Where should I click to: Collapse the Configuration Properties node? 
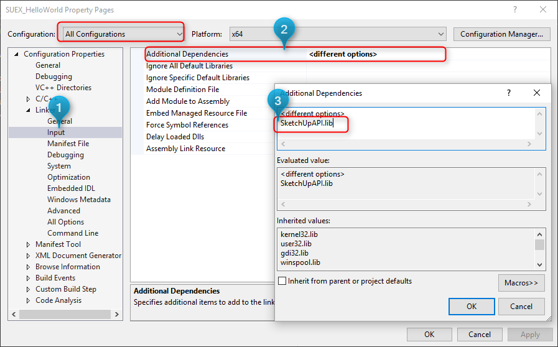pyautogui.click(x=17, y=54)
